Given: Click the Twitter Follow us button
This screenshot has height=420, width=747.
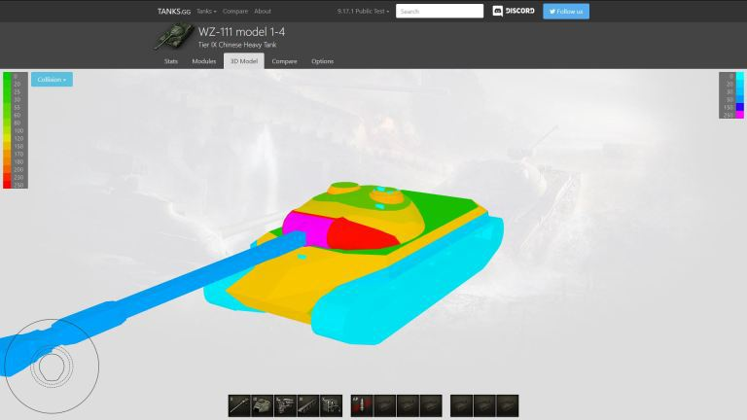Looking at the screenshot, I should (566, 12).
